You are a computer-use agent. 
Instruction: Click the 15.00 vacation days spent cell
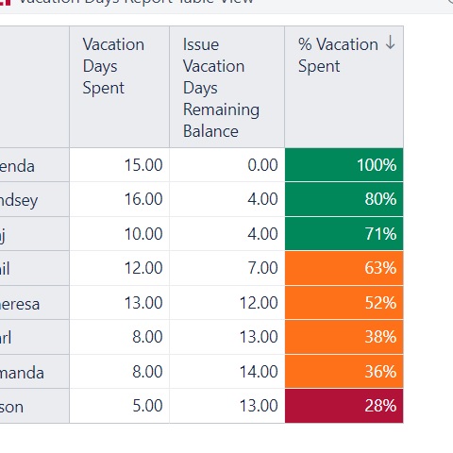point(120,165)
